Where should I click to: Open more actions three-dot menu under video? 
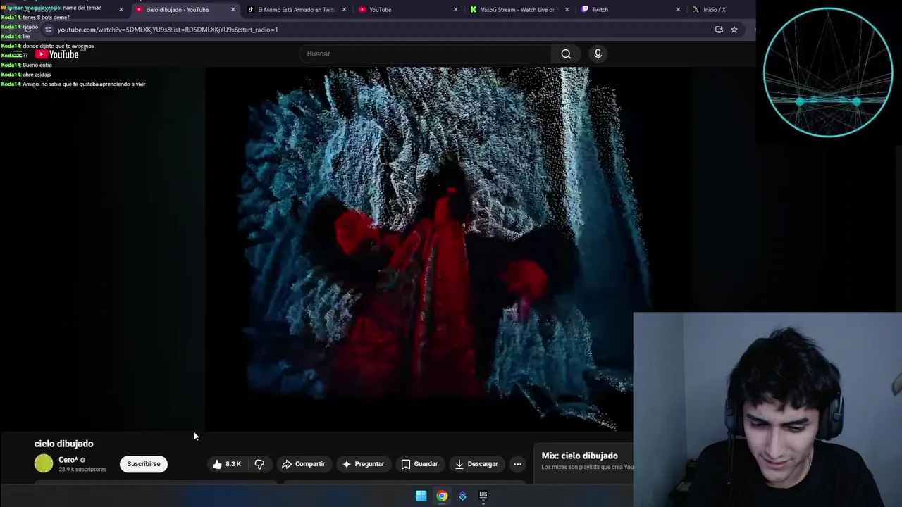pyautogui.click(x=517, y=464)
